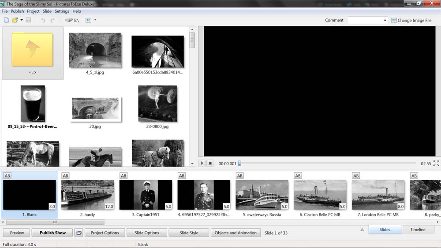Click the AB icon on Captain1951 slide

point(123,176)
